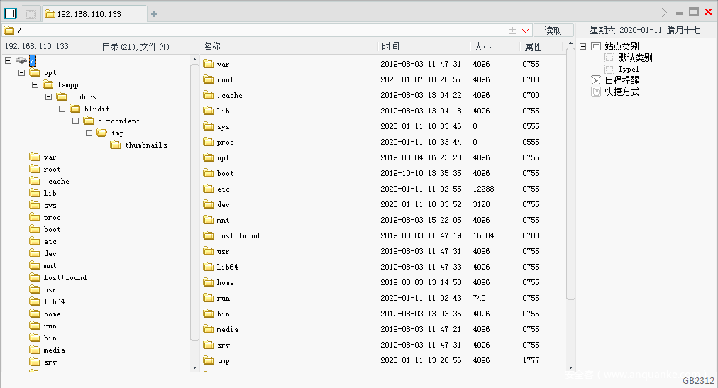This screenshot has width=718, height=388.
Task: Click the plus icon to add new tab
Action: 154,13
